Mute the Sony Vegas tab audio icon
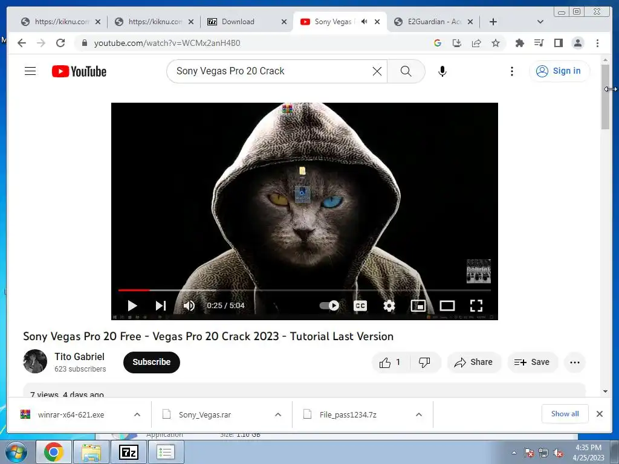Image resolution: width=619 pixels, height=464 pixels. click(364, 22)
